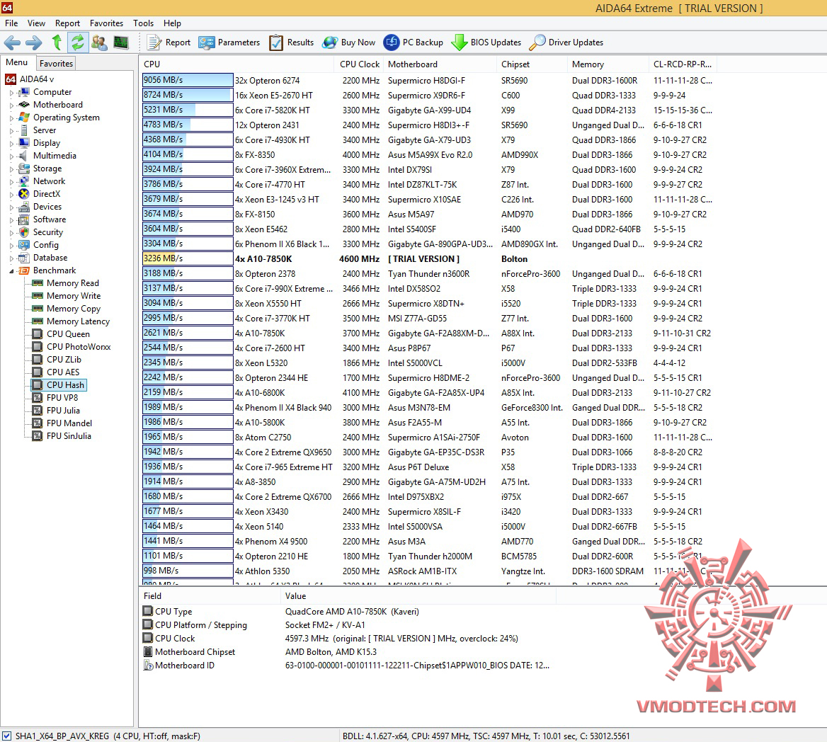Toggle the SHA1_X64_BP_AVX_KREG checkbox
The image size is (827, 742).
(6, 736)
